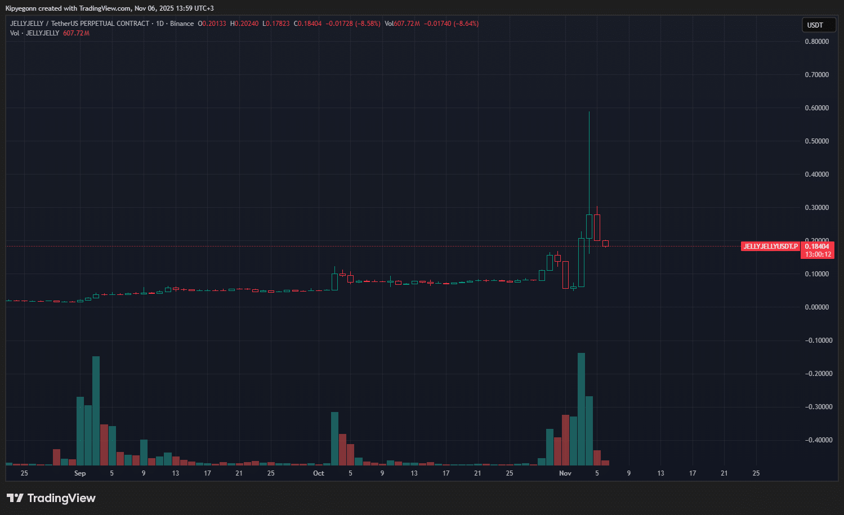Toggle the Vol · JELLYJELLY indicator legend
The height and width of the screenshot is (515, 844).
click(35, 33)
